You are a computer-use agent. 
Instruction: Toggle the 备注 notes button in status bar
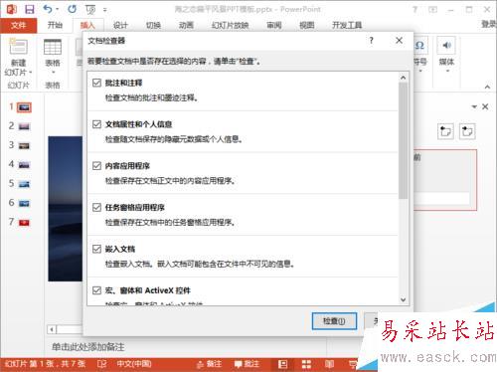[209, 364]
